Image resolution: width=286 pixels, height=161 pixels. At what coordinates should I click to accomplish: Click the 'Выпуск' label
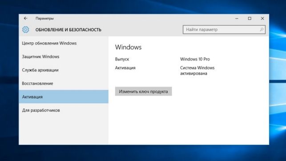[122, 59]
